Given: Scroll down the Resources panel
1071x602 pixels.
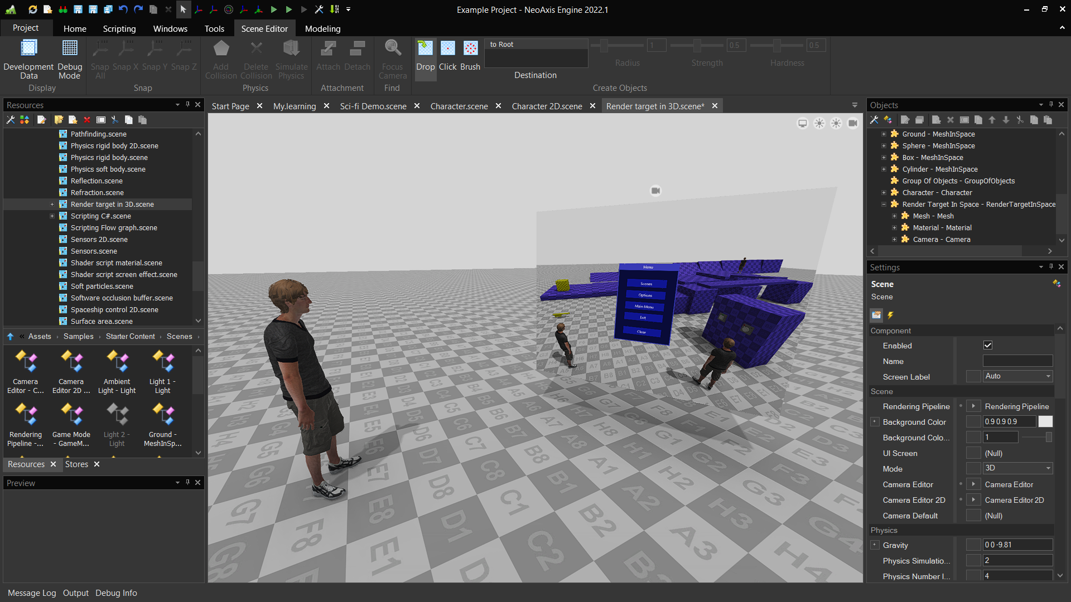Looking at the screenshot, I should [x=199, y=321].
